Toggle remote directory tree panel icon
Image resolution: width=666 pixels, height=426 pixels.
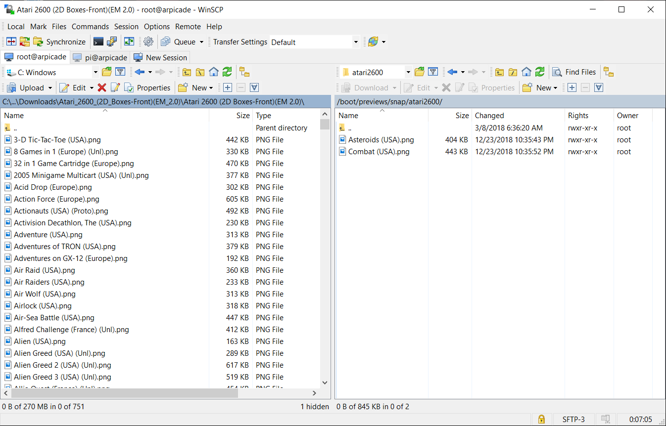609,72
